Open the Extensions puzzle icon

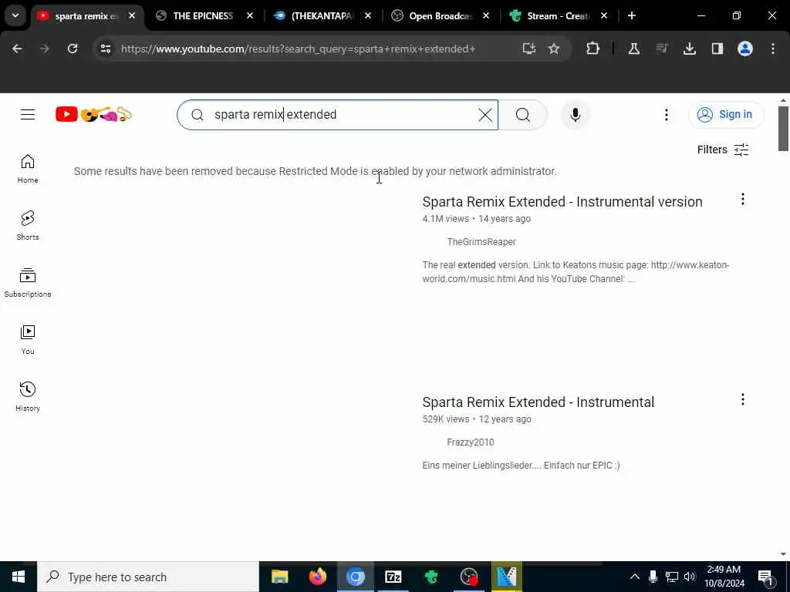pyautogui.click(x=593, y=49)
